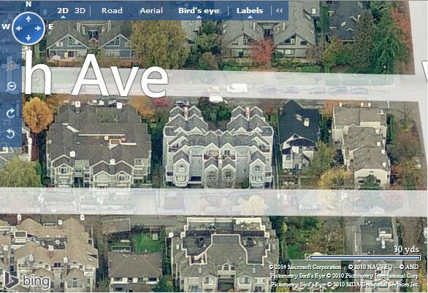Zoom out using minus magnifier icon
This screenshot has height=293, width=428.
point(11,87)
